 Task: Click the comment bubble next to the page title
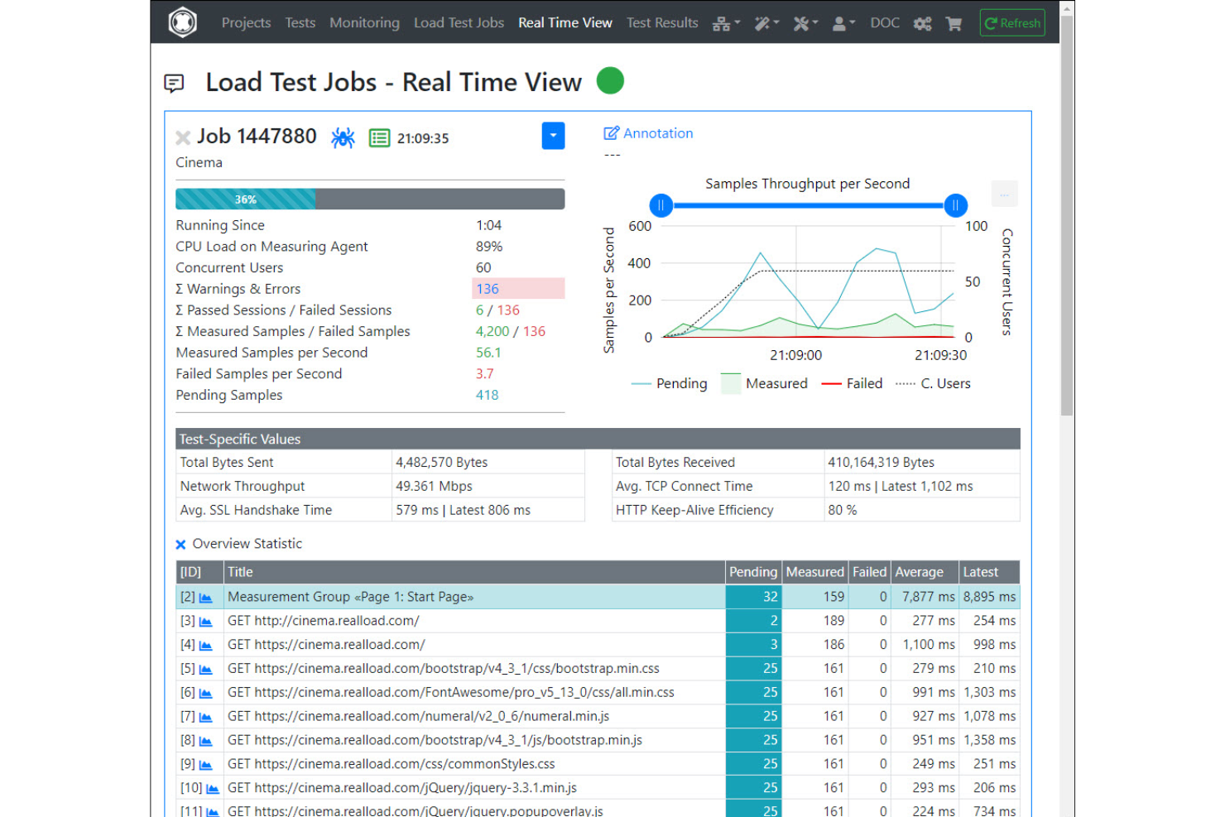tap(175, 82)
